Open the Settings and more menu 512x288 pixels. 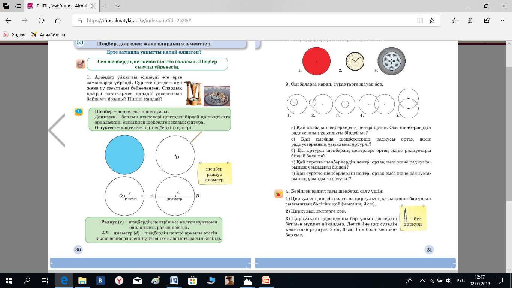point(503,21)
